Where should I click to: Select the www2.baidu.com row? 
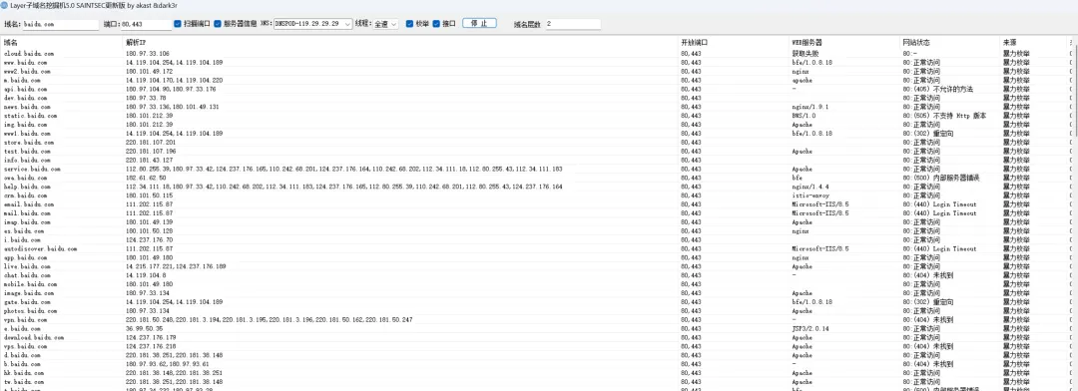coord(536,71)
